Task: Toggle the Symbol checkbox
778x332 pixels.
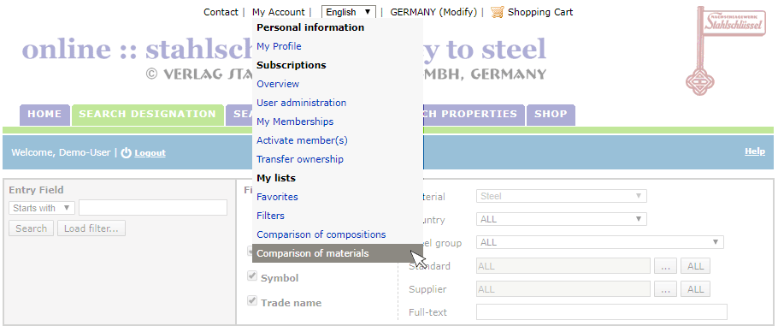Action: tap(252, 276)
